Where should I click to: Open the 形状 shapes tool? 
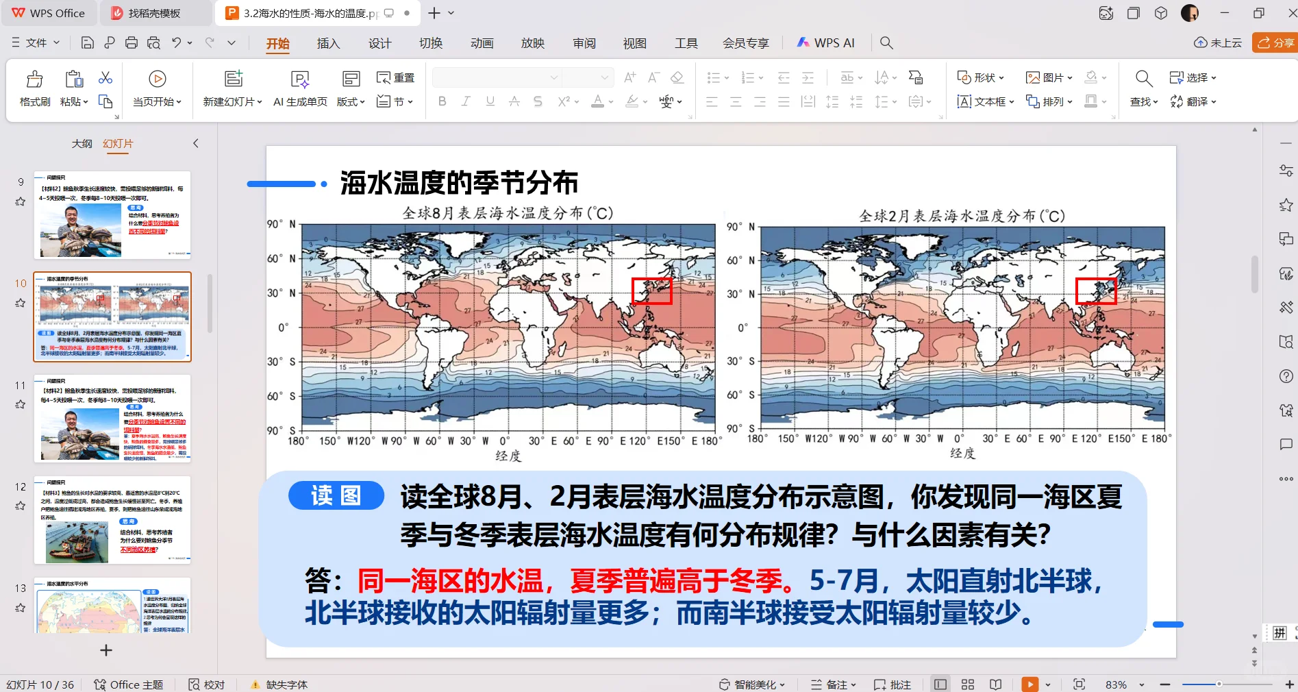coord(981,77)
